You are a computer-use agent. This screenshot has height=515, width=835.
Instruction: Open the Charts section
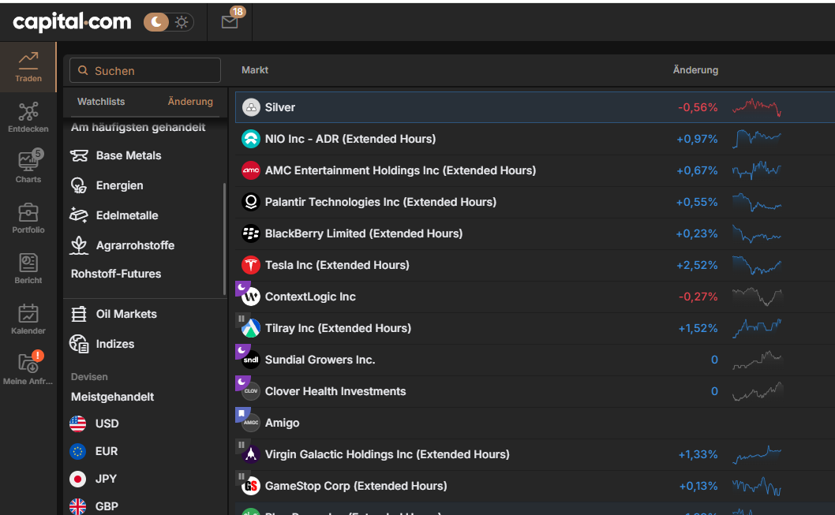point(28,168)
